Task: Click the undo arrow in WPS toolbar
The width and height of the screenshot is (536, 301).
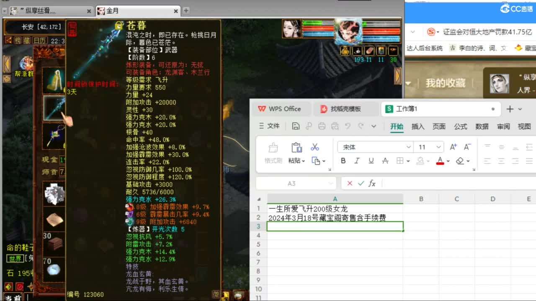Action: pyautogui.click(x=348, y=126)
